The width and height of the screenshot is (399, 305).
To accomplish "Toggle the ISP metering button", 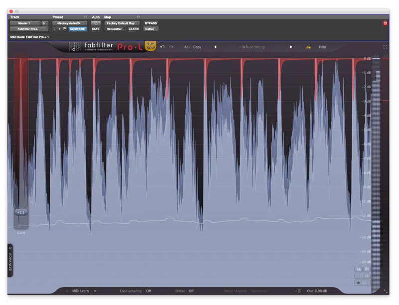I will tap(362, 283).
